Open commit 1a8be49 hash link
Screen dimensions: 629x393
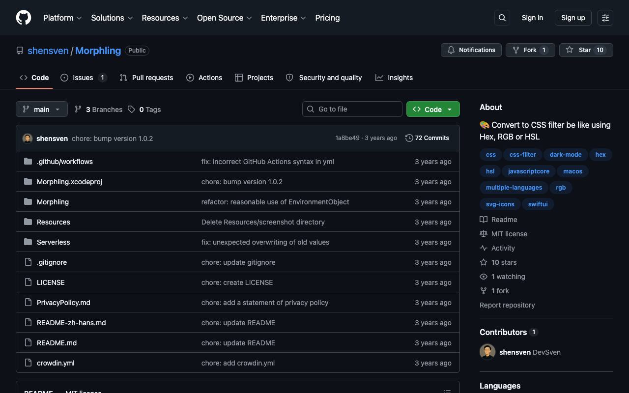(x=347, y=138)
